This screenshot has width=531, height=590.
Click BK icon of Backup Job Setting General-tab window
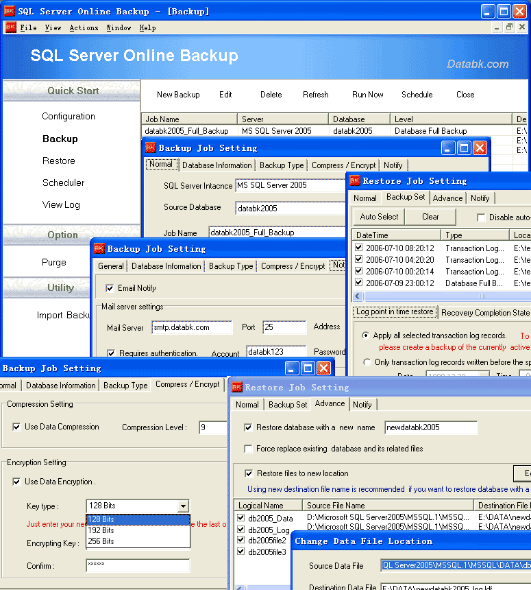99,248
